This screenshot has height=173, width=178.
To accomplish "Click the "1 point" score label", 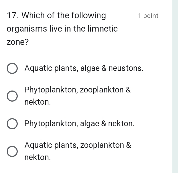I will 148,16.
